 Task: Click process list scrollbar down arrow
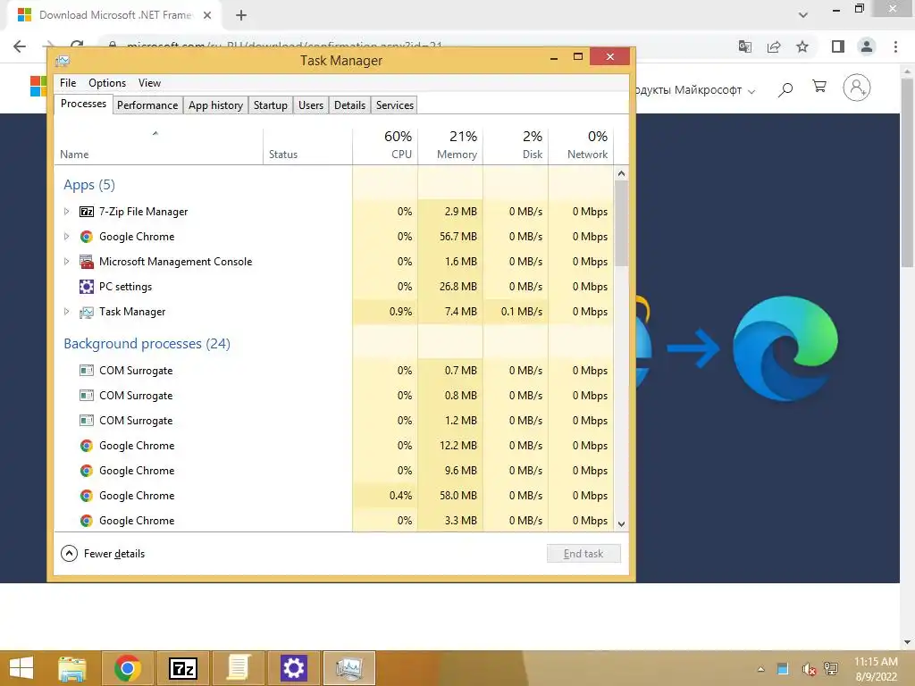(x=622, y=523)
